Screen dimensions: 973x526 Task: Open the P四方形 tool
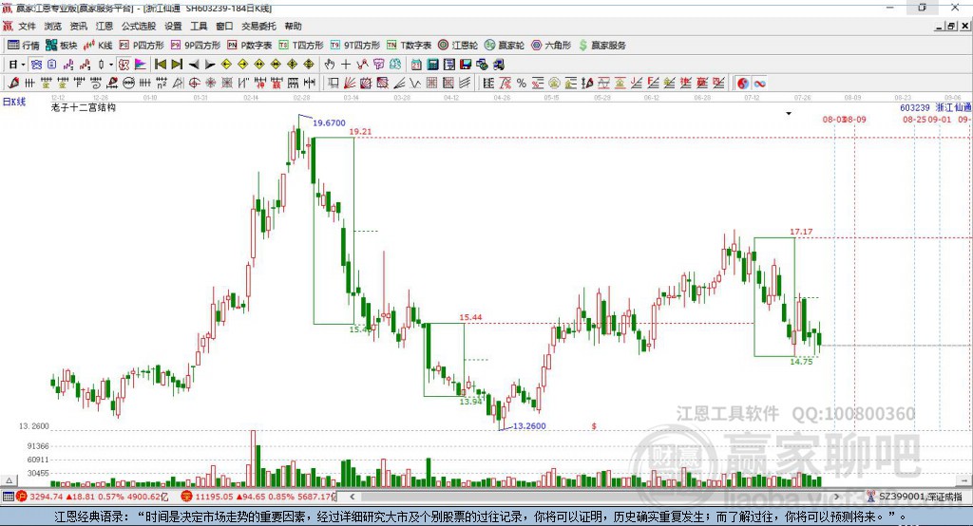(x=142, y=46)
